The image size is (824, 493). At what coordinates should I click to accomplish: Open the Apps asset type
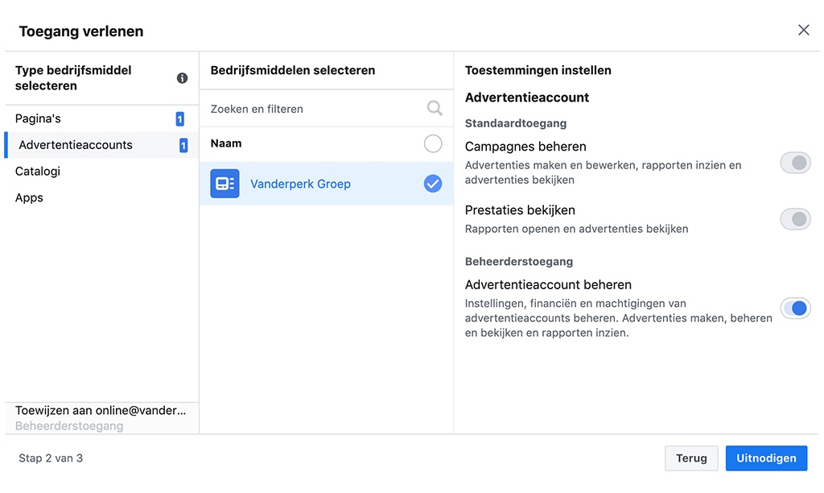click(x=30, y=198)
